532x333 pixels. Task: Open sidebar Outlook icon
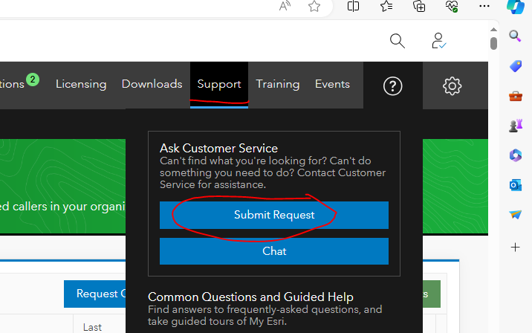(516, 185)
